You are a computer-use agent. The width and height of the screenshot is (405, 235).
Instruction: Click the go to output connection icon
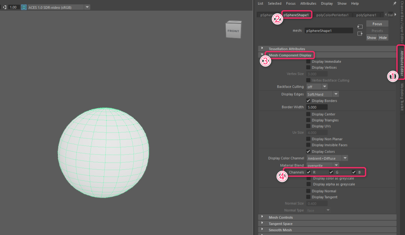(x=360, y=34)
